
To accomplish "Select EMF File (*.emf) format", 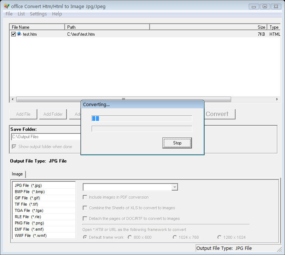I will [x=44, y=229].
